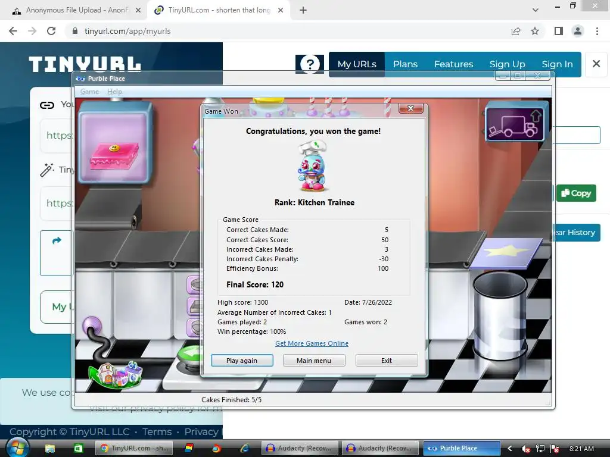This screenshot has width=610, height=457.
Task: Click the network tray icon
Action: coord(540,449)
